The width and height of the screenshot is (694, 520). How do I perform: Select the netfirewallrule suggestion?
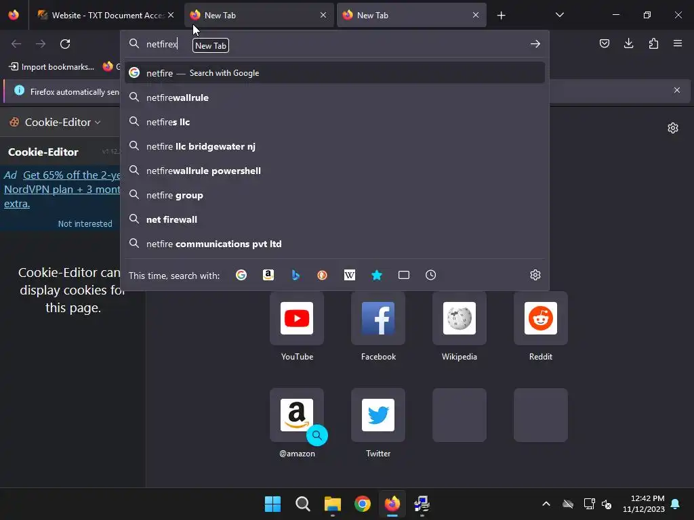335,97
